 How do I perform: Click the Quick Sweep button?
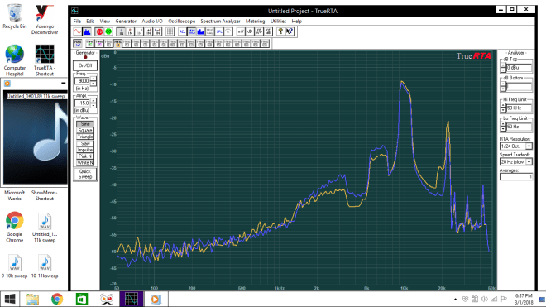point(85,174)
